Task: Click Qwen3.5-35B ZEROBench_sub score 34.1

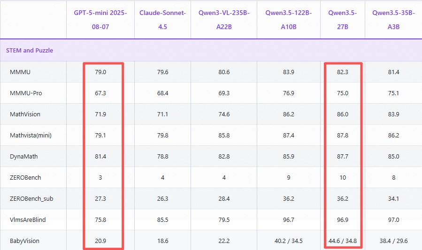Action: pyautogui.click(x=393, y=199)
